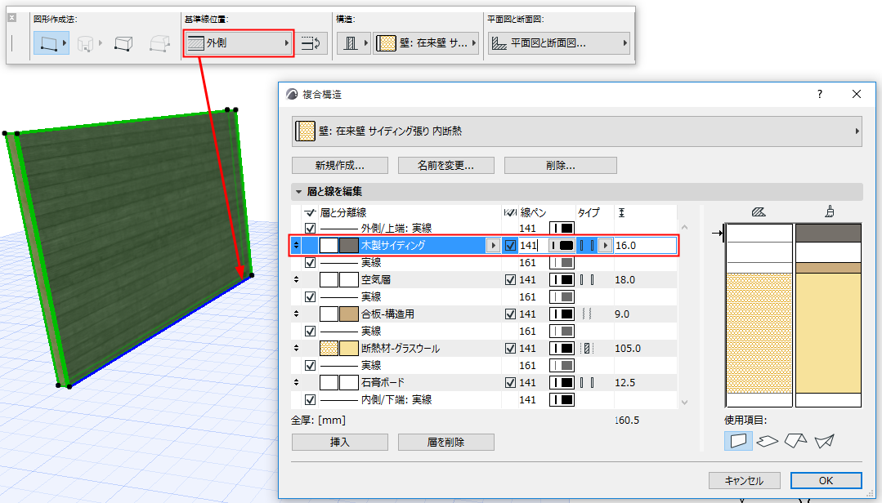Click the gray surface swatch of 木製サイディング
Image resolution: width=882 pixels, height=503 pixels.
[349, 246]
